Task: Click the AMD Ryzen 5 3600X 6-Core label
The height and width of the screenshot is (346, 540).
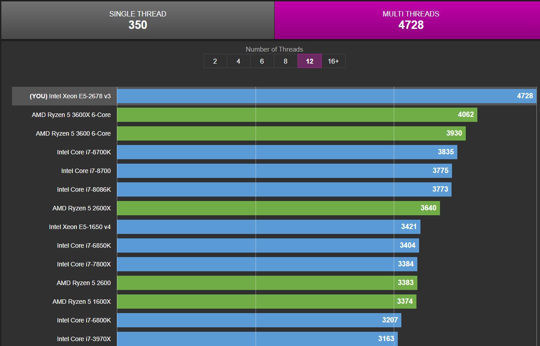Action: point(71,115)
